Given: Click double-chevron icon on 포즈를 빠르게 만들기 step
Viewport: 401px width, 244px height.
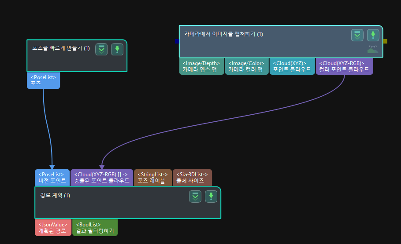Looking at the screenshot, I should [101, 49].
